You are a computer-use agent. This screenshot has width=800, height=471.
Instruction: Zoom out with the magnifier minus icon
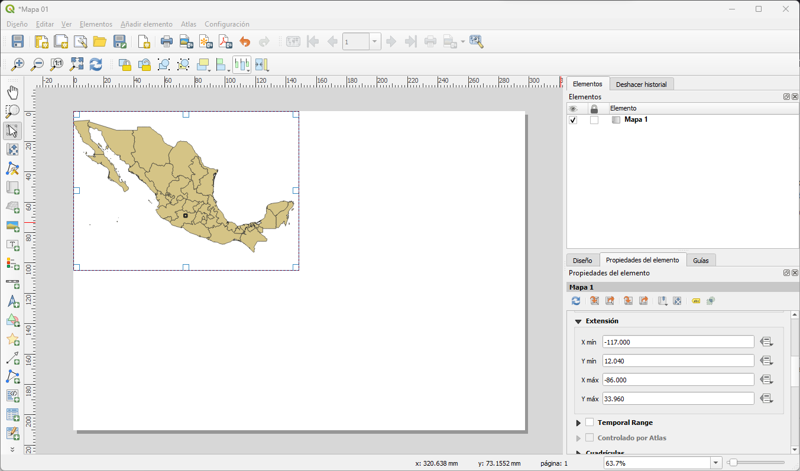(37, 64)
